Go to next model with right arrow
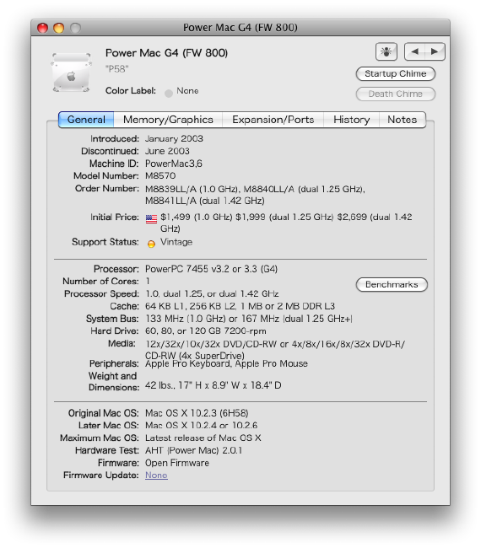This screenshot has height=548, width=481. [435, 51]
